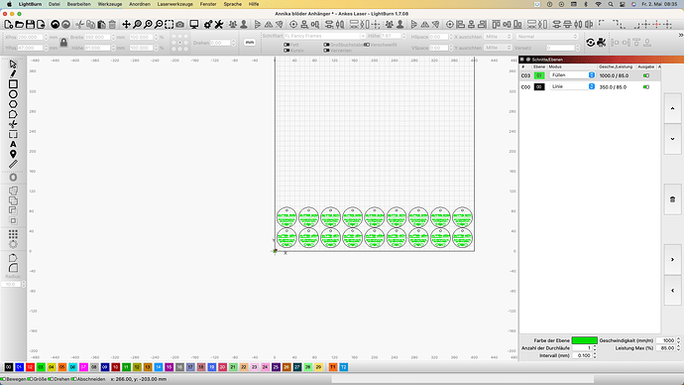The height and width of the screenshot is (385, 684).
Task: Open the Measure ruler tool
Action: [x=13, y=164]
